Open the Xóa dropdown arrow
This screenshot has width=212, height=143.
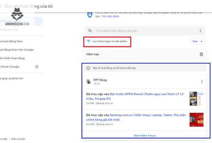point(201,41)
